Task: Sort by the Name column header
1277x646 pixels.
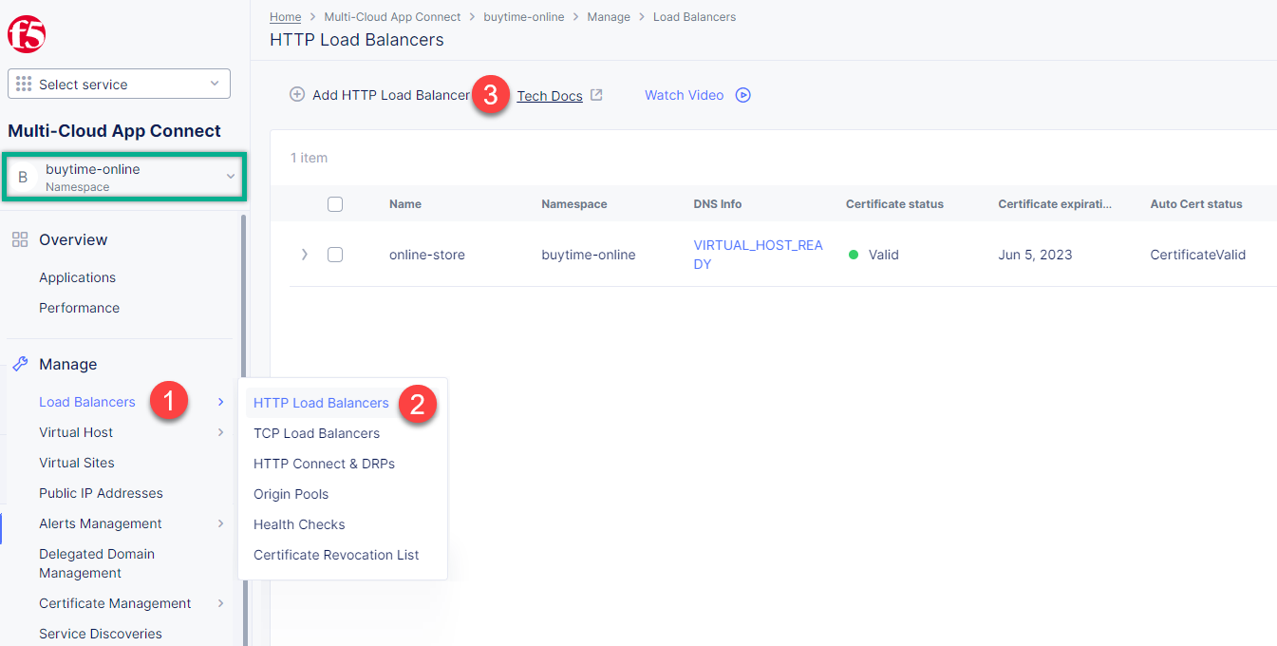Action: pyautogui.click(x=405, y=204)
